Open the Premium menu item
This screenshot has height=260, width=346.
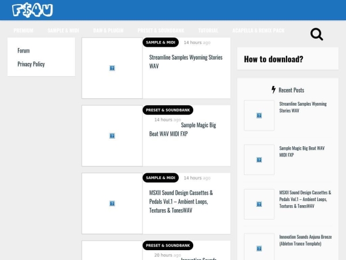[24, 30]
